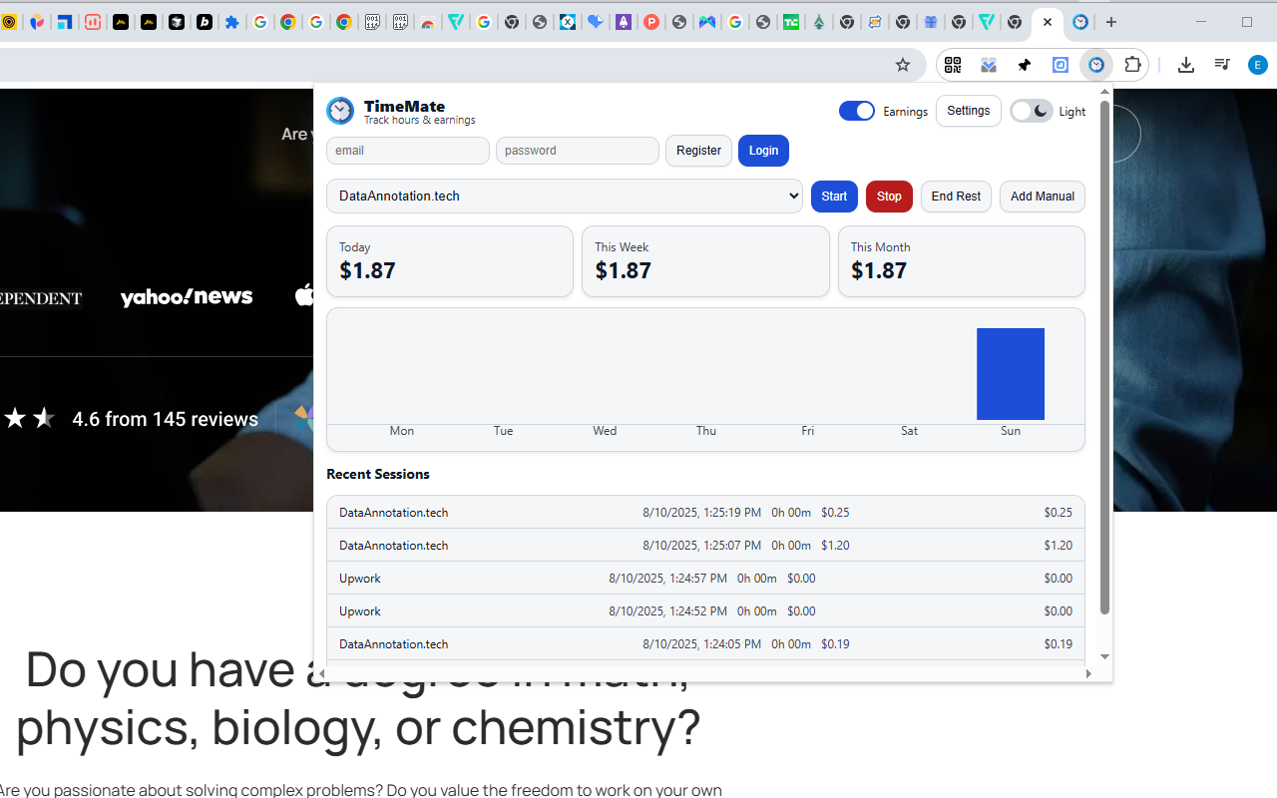
Task: Click the horizontal scrollbar left arrow
Action: pos(322,674)
